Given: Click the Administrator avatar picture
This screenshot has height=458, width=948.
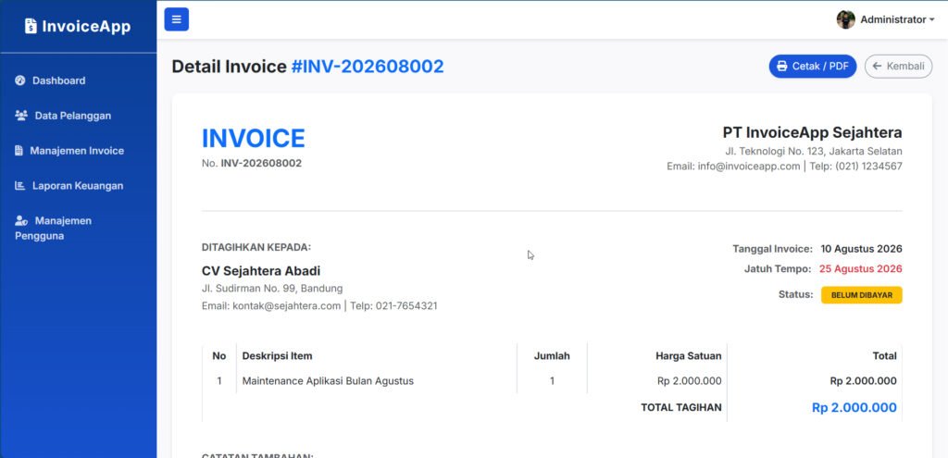Looking at the screenshot, I should 846,19.
